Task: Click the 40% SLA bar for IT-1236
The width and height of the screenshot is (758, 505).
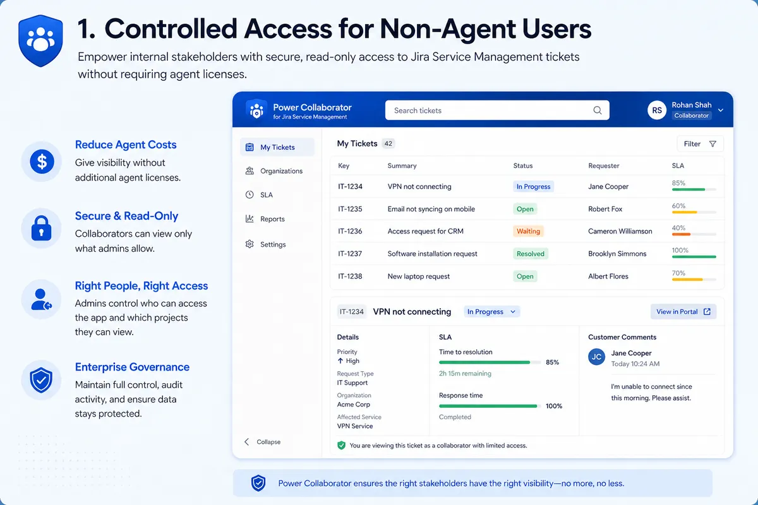Action: coord(694,234)
